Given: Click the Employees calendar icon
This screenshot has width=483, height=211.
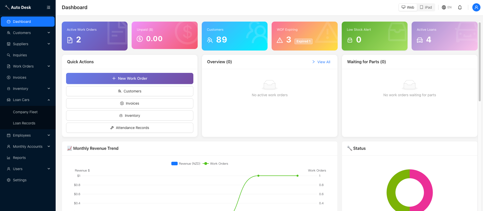Looking at the screenshot, I should point(9,135).
